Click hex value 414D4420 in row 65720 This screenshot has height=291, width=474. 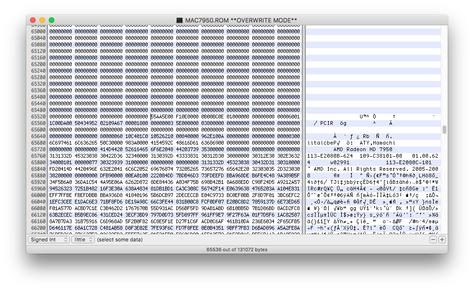(x=111, y=149)
